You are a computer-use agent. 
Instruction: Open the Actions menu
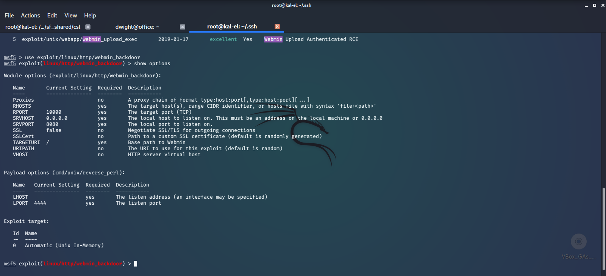[30, 16]
